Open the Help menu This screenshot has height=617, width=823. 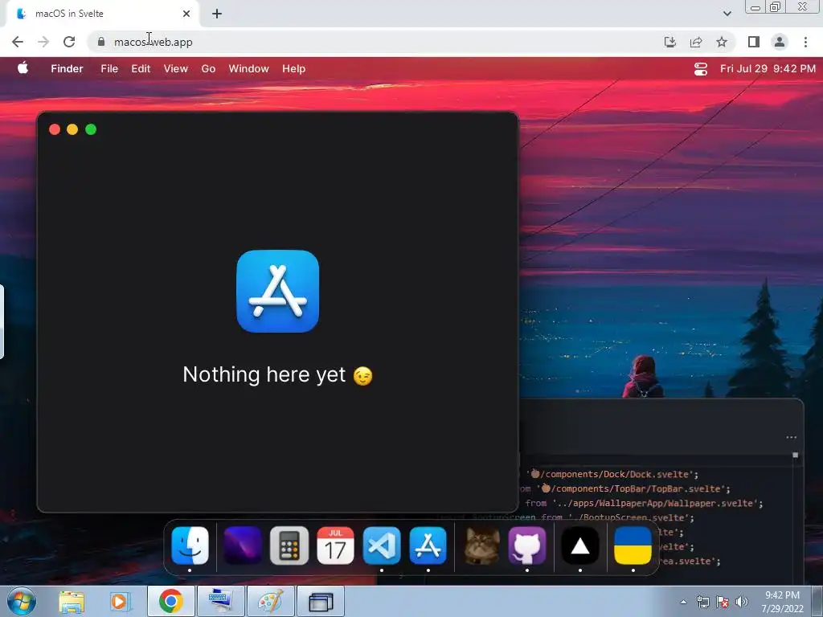point(293,69)
